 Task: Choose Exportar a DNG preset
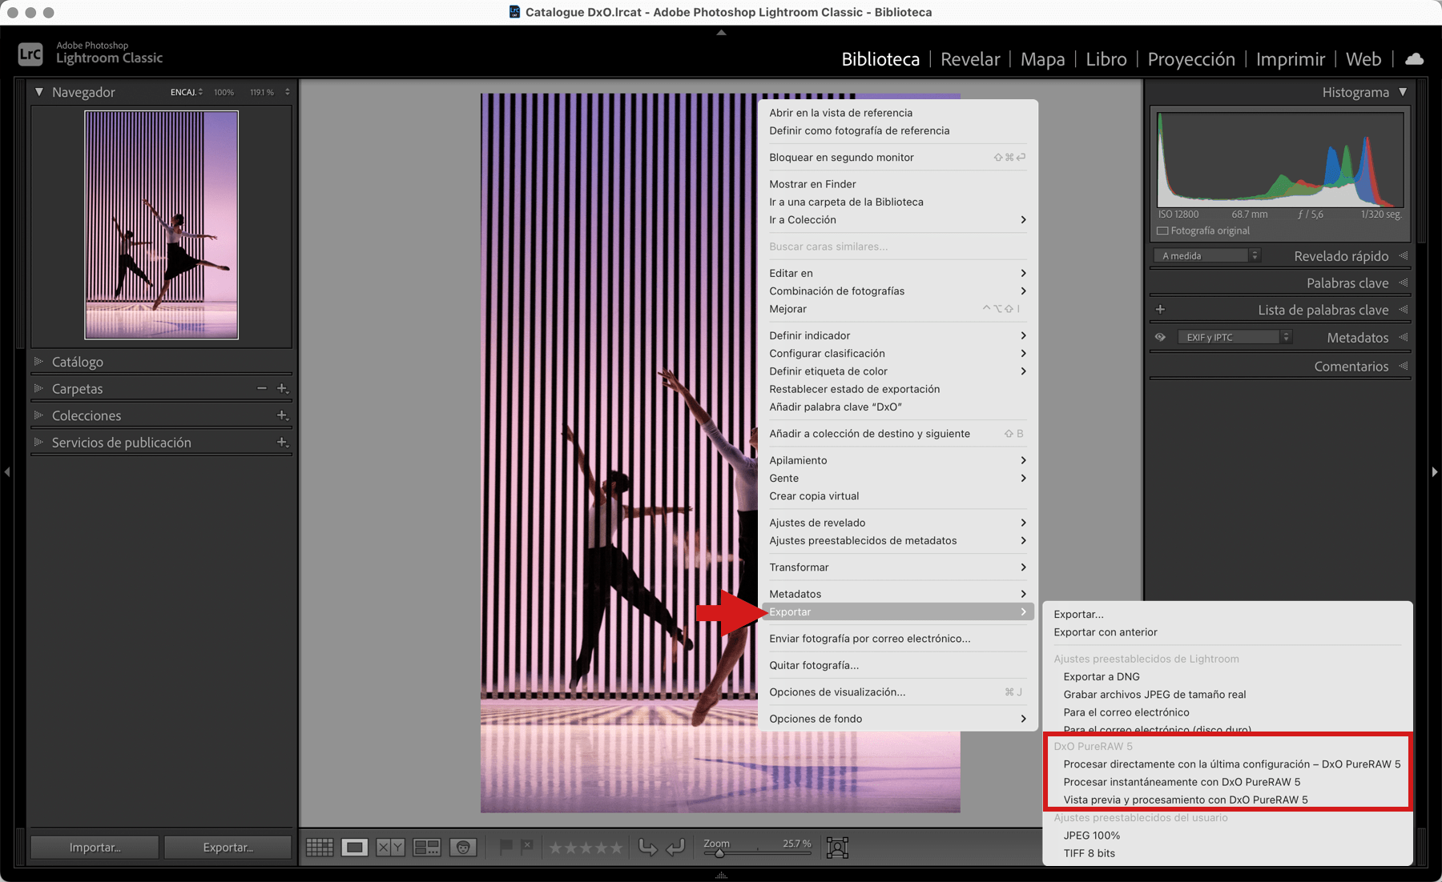pyautogui.click(x=1227, y=676)
